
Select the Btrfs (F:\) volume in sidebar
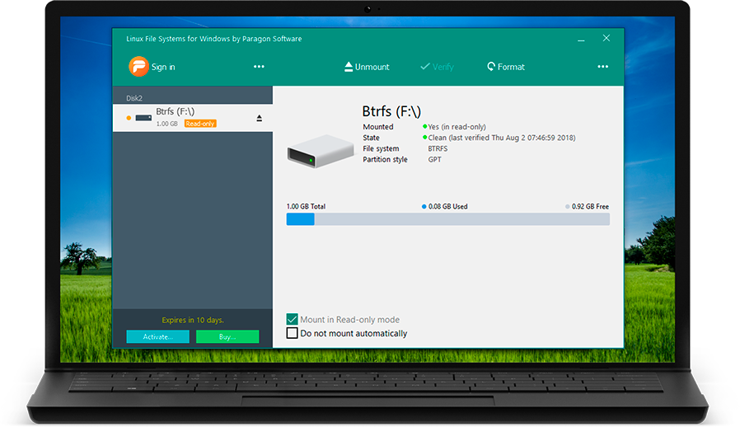point(175,111)
